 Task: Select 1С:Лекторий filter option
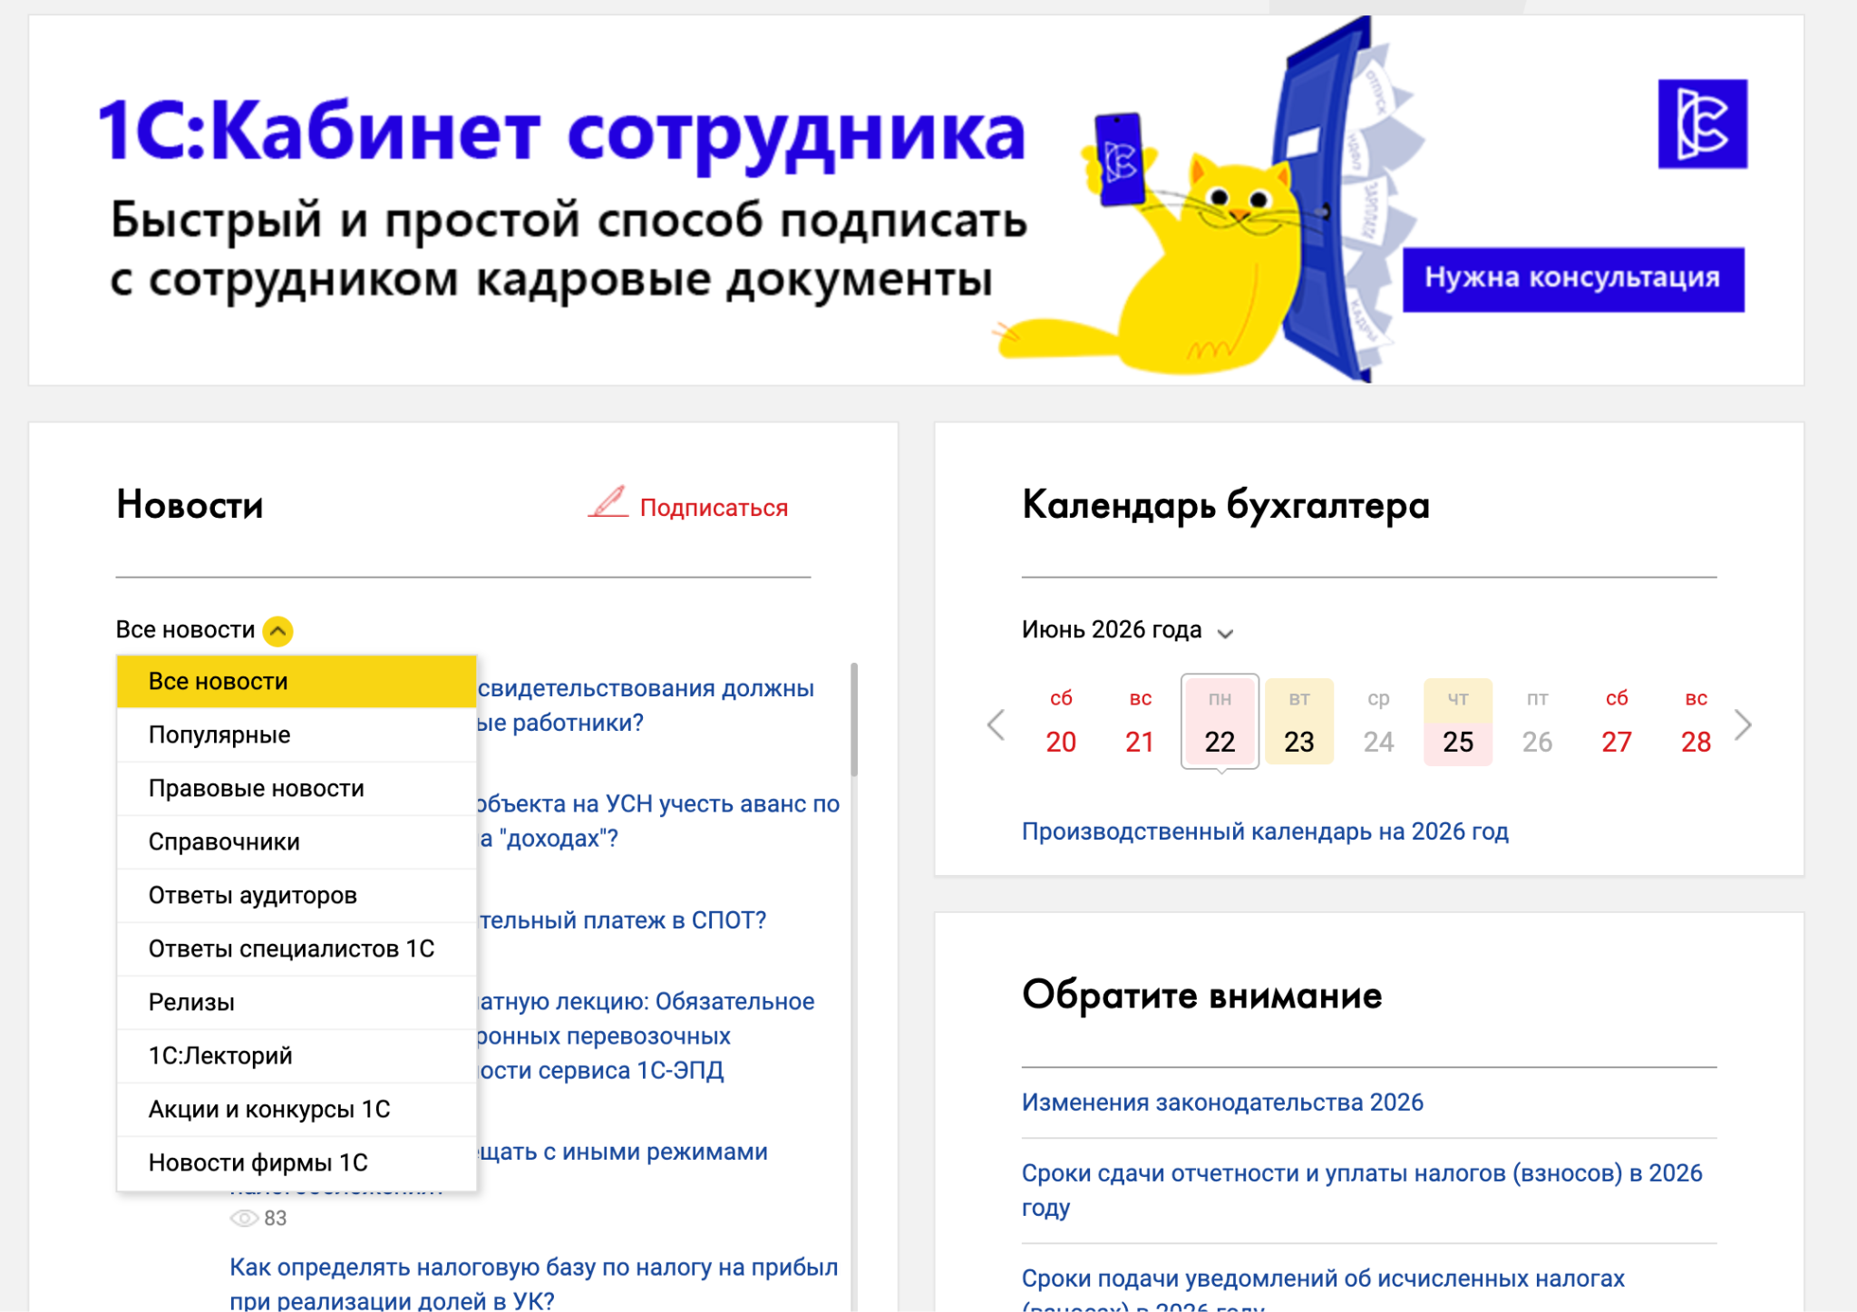coord(297,1056)
